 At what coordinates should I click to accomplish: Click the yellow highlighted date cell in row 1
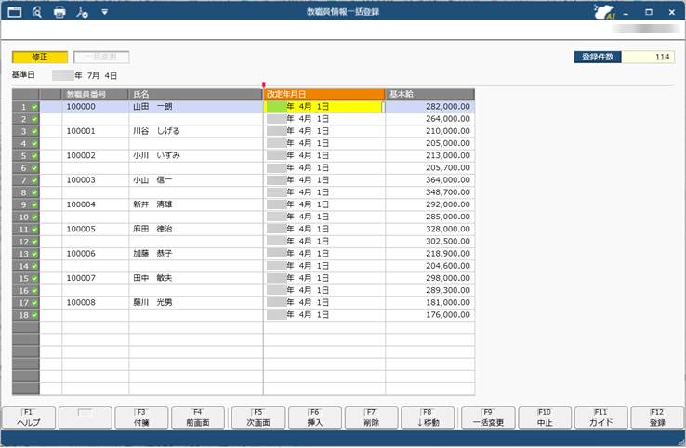click(323, 107)
